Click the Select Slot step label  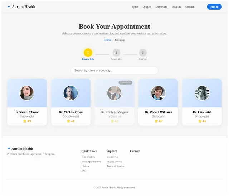pos(116,59)
